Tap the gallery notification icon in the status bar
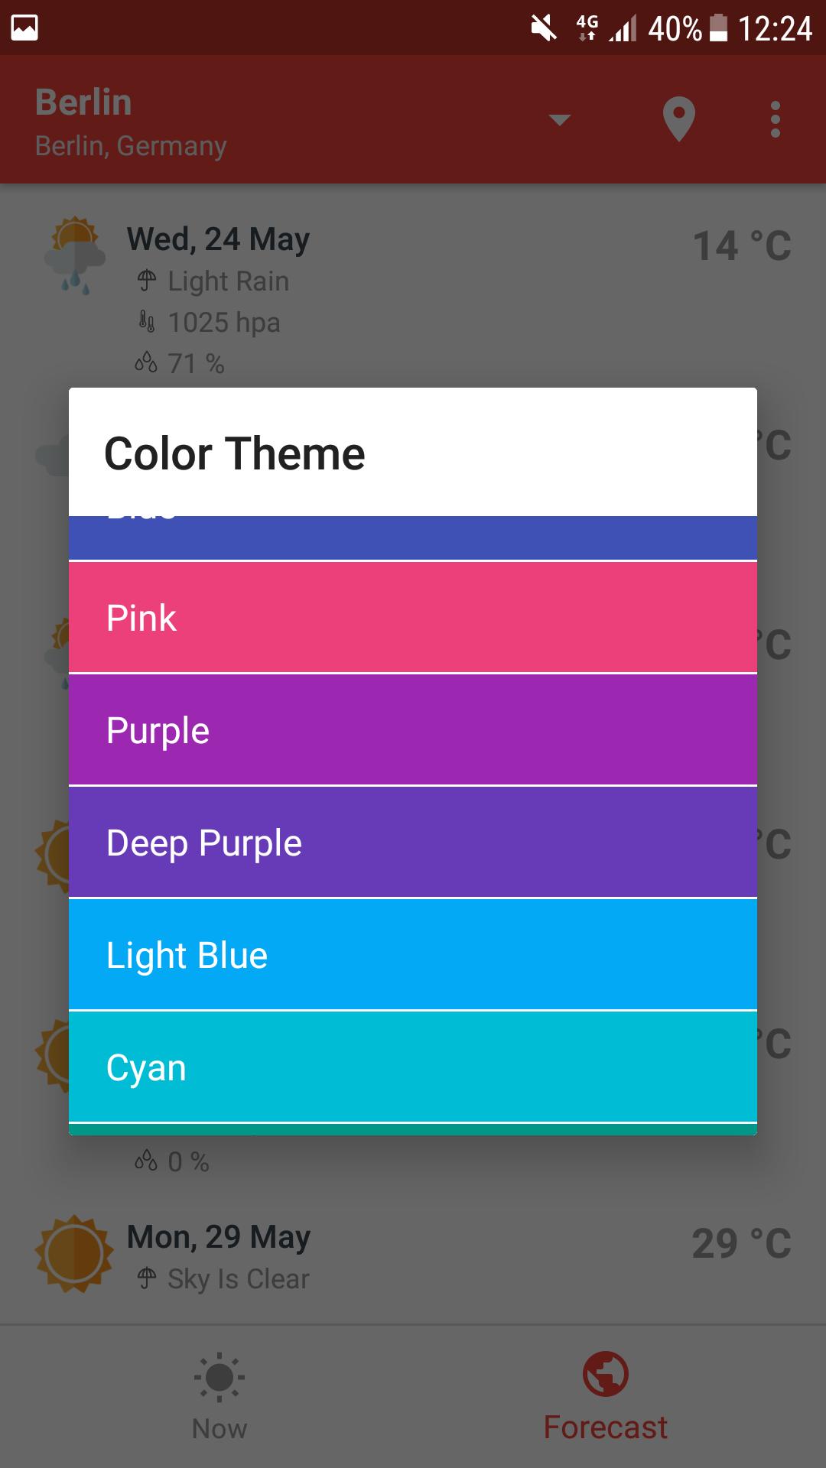This screenshot has height=1468, width=826. (x=24, y=28)
